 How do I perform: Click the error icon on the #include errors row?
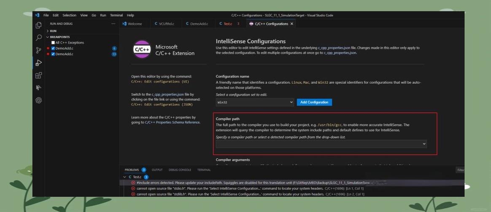pyautogui.click(x=133, y=182)
